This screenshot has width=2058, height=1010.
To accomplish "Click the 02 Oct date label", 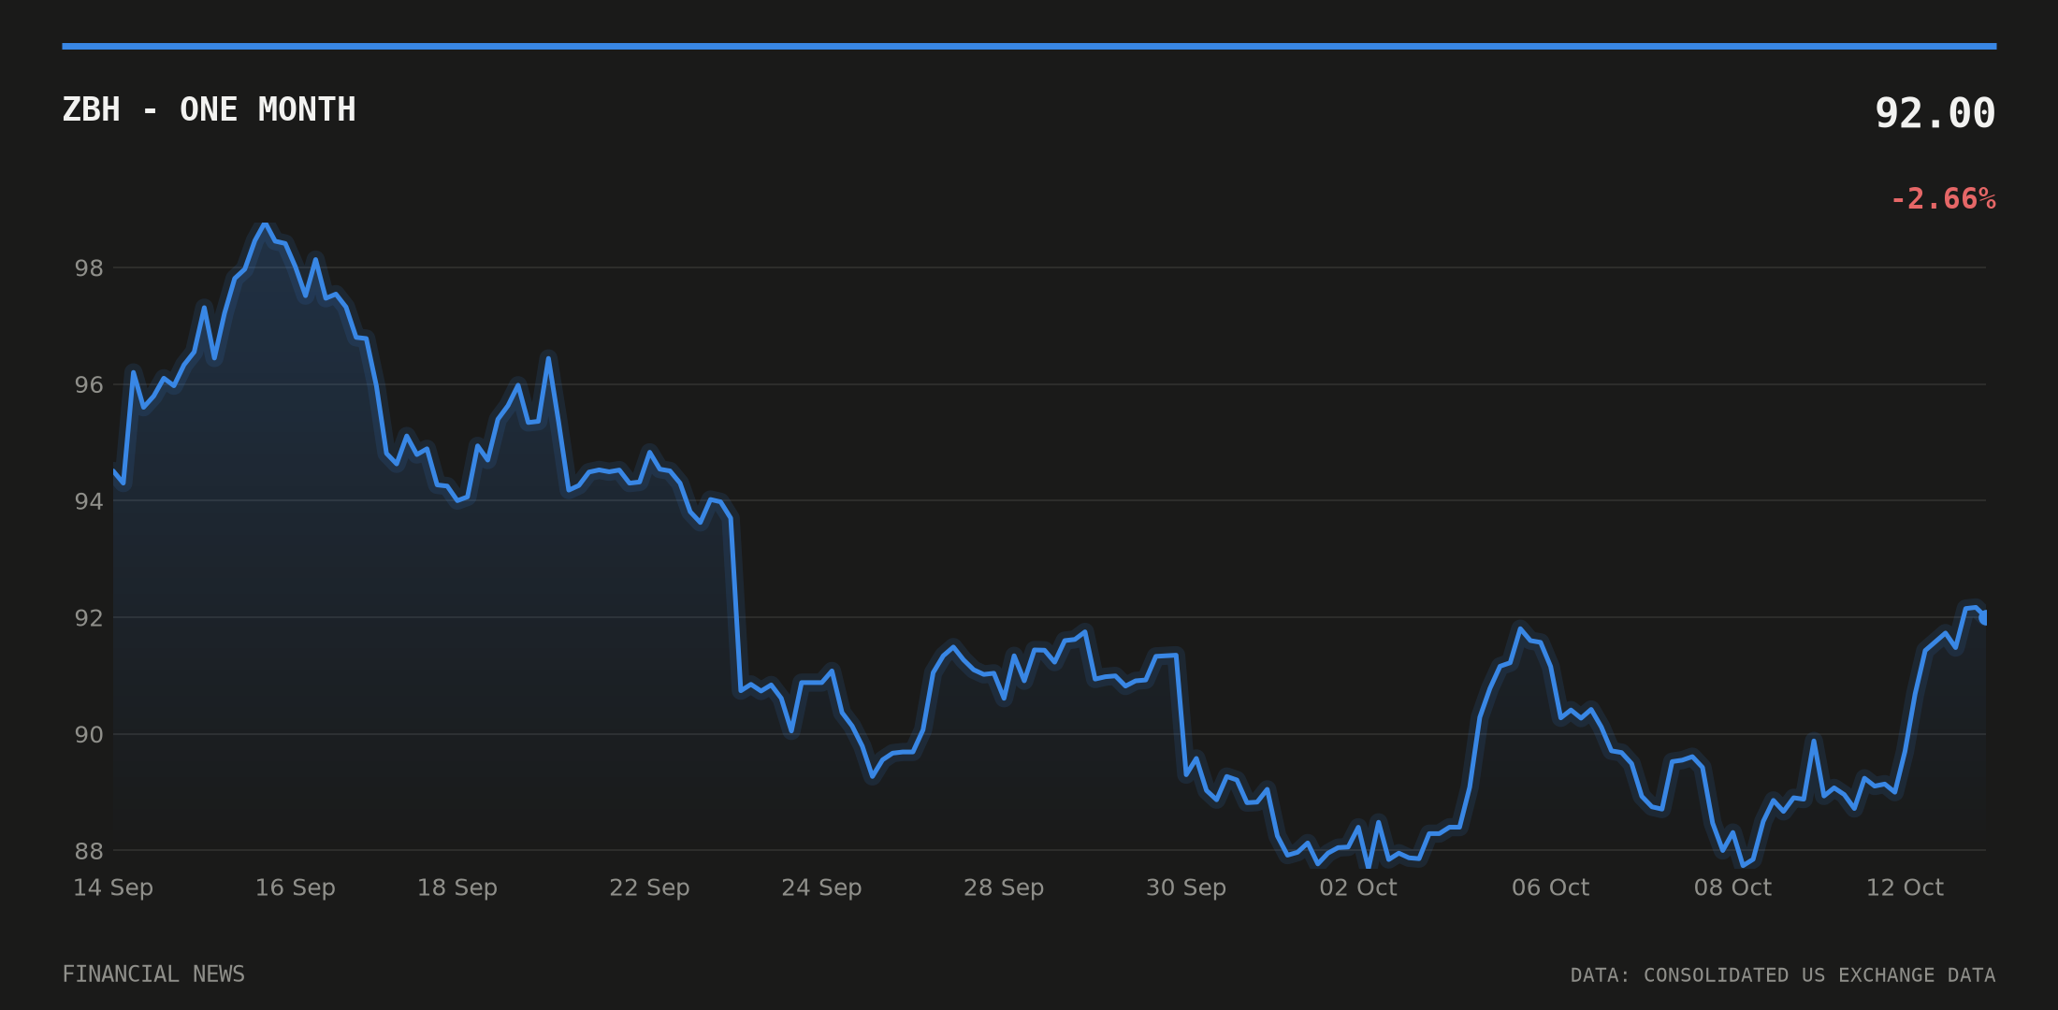I will (x=1358, y=887).
